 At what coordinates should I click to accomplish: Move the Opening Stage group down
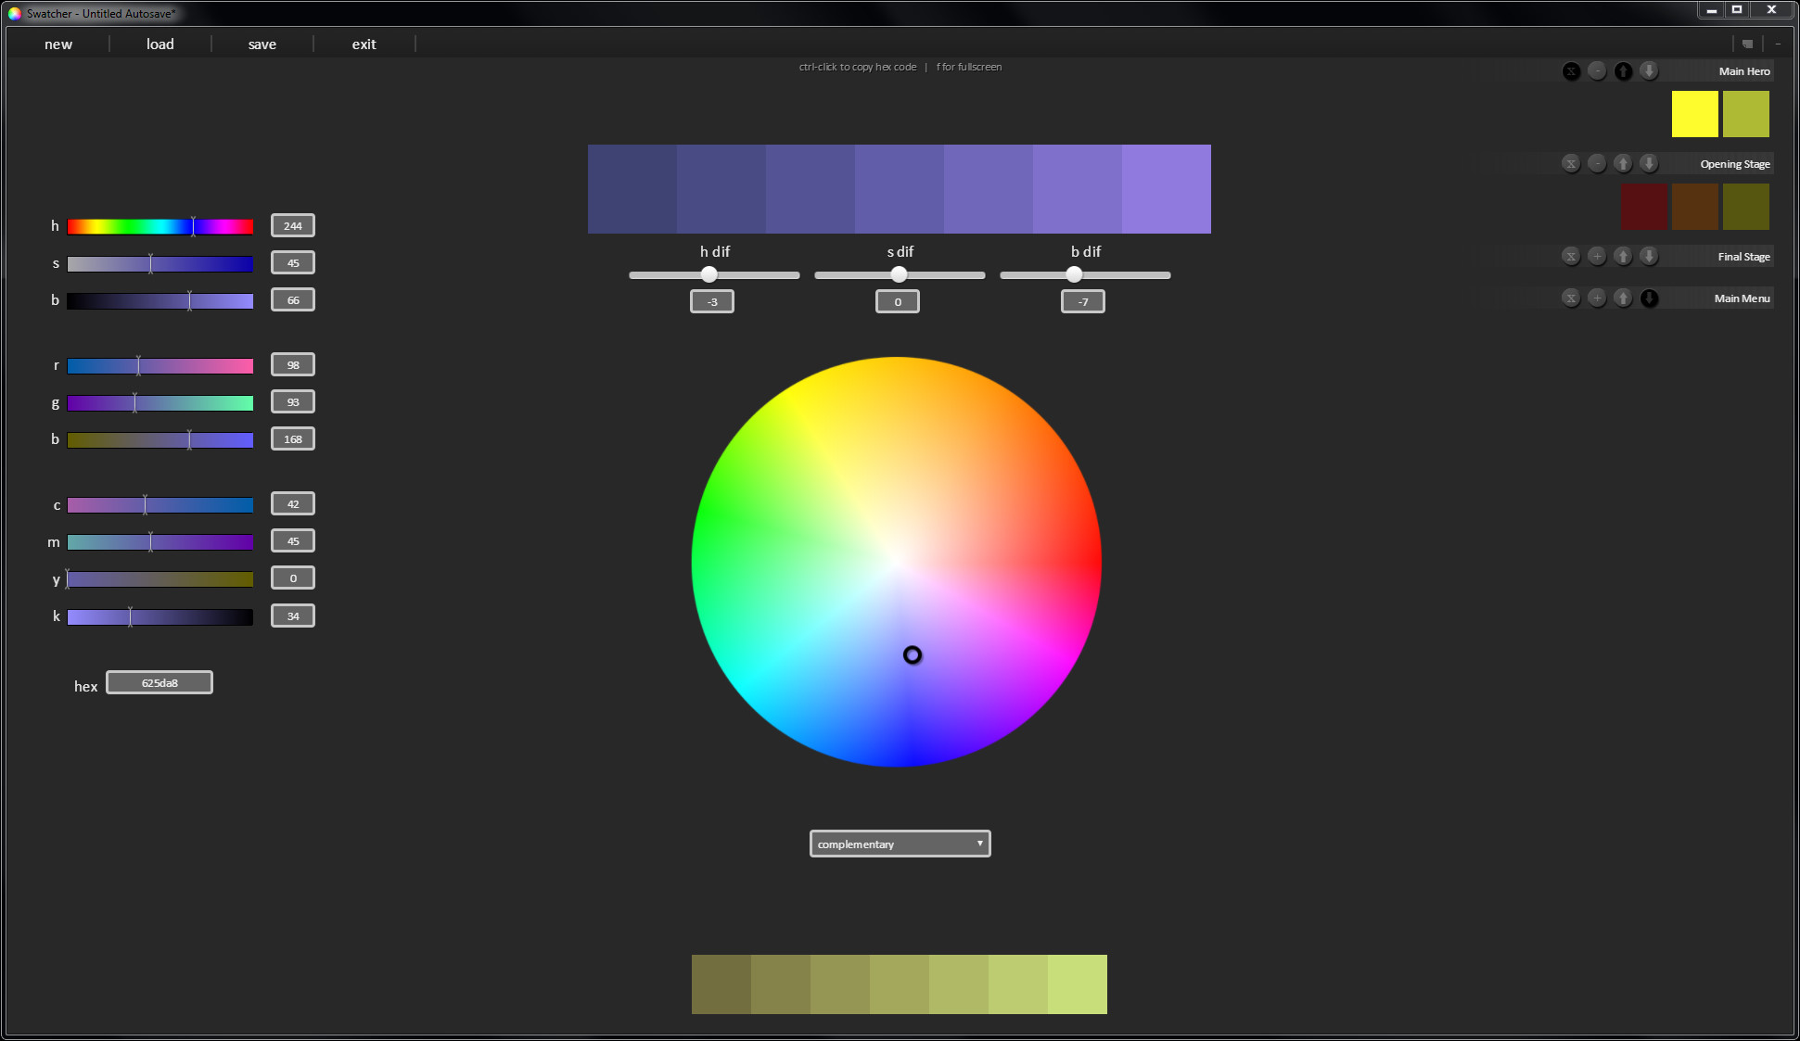coord(1649,163)
